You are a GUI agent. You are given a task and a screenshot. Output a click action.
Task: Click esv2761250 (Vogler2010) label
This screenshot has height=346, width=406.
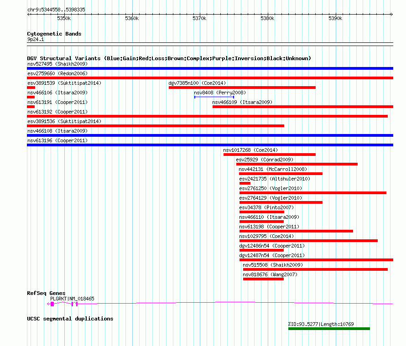tap(271, 188)
